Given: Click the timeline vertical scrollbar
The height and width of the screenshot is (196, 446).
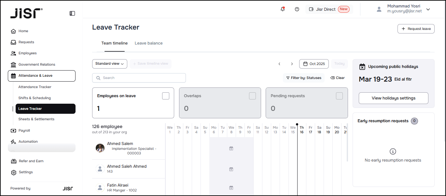Looking at the screenshot, I should pos(347,143).
